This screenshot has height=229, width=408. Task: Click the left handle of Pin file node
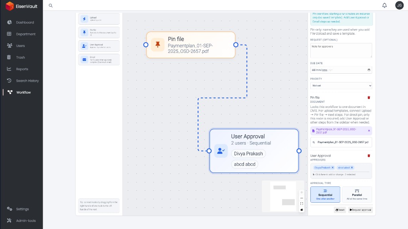[146, 45]
